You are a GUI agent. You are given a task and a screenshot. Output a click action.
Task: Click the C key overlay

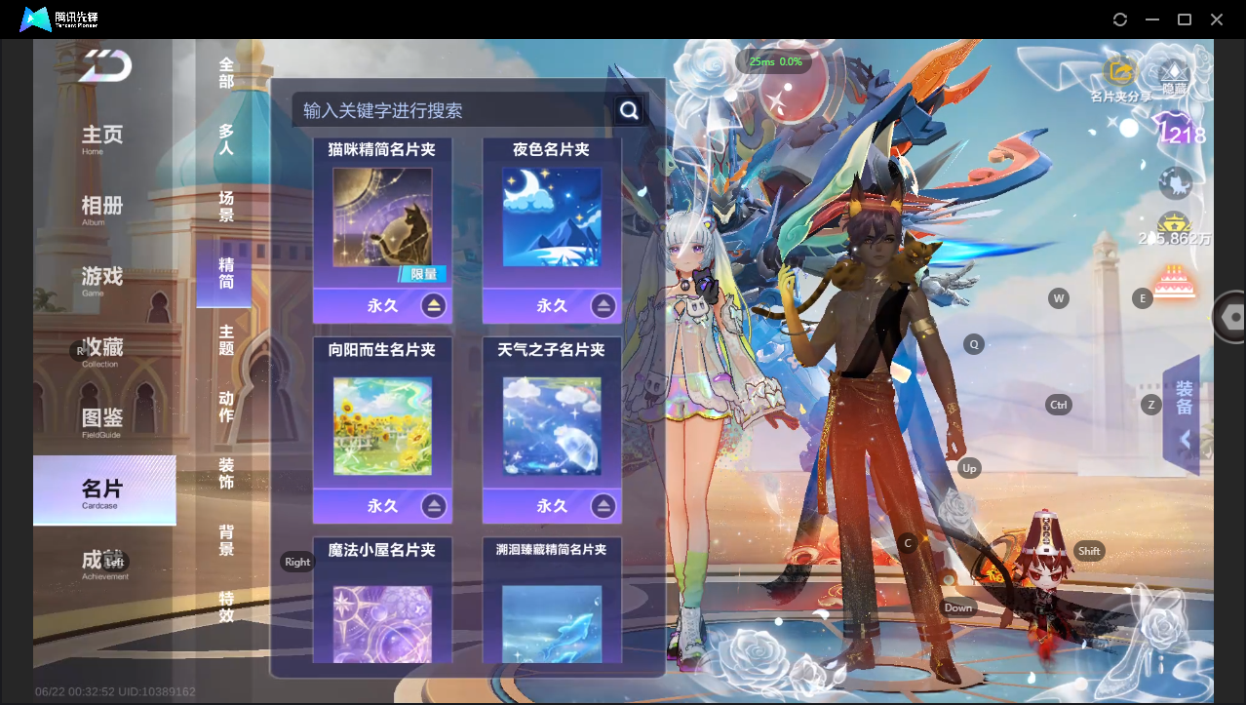click(908, 543)
